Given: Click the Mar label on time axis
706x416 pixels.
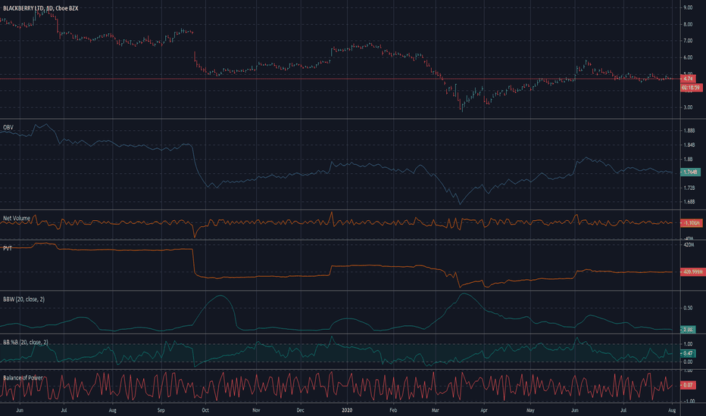Looking at the screenshot, I should point(436,410).
